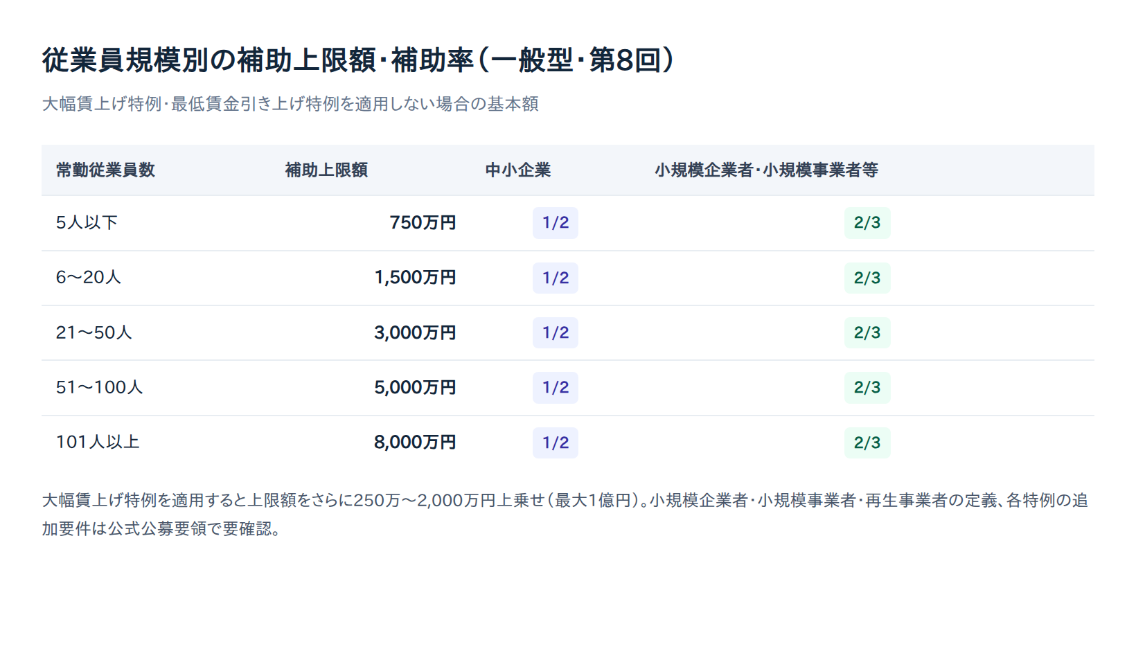Click the 21〜50人 row label

click(94, 332)
